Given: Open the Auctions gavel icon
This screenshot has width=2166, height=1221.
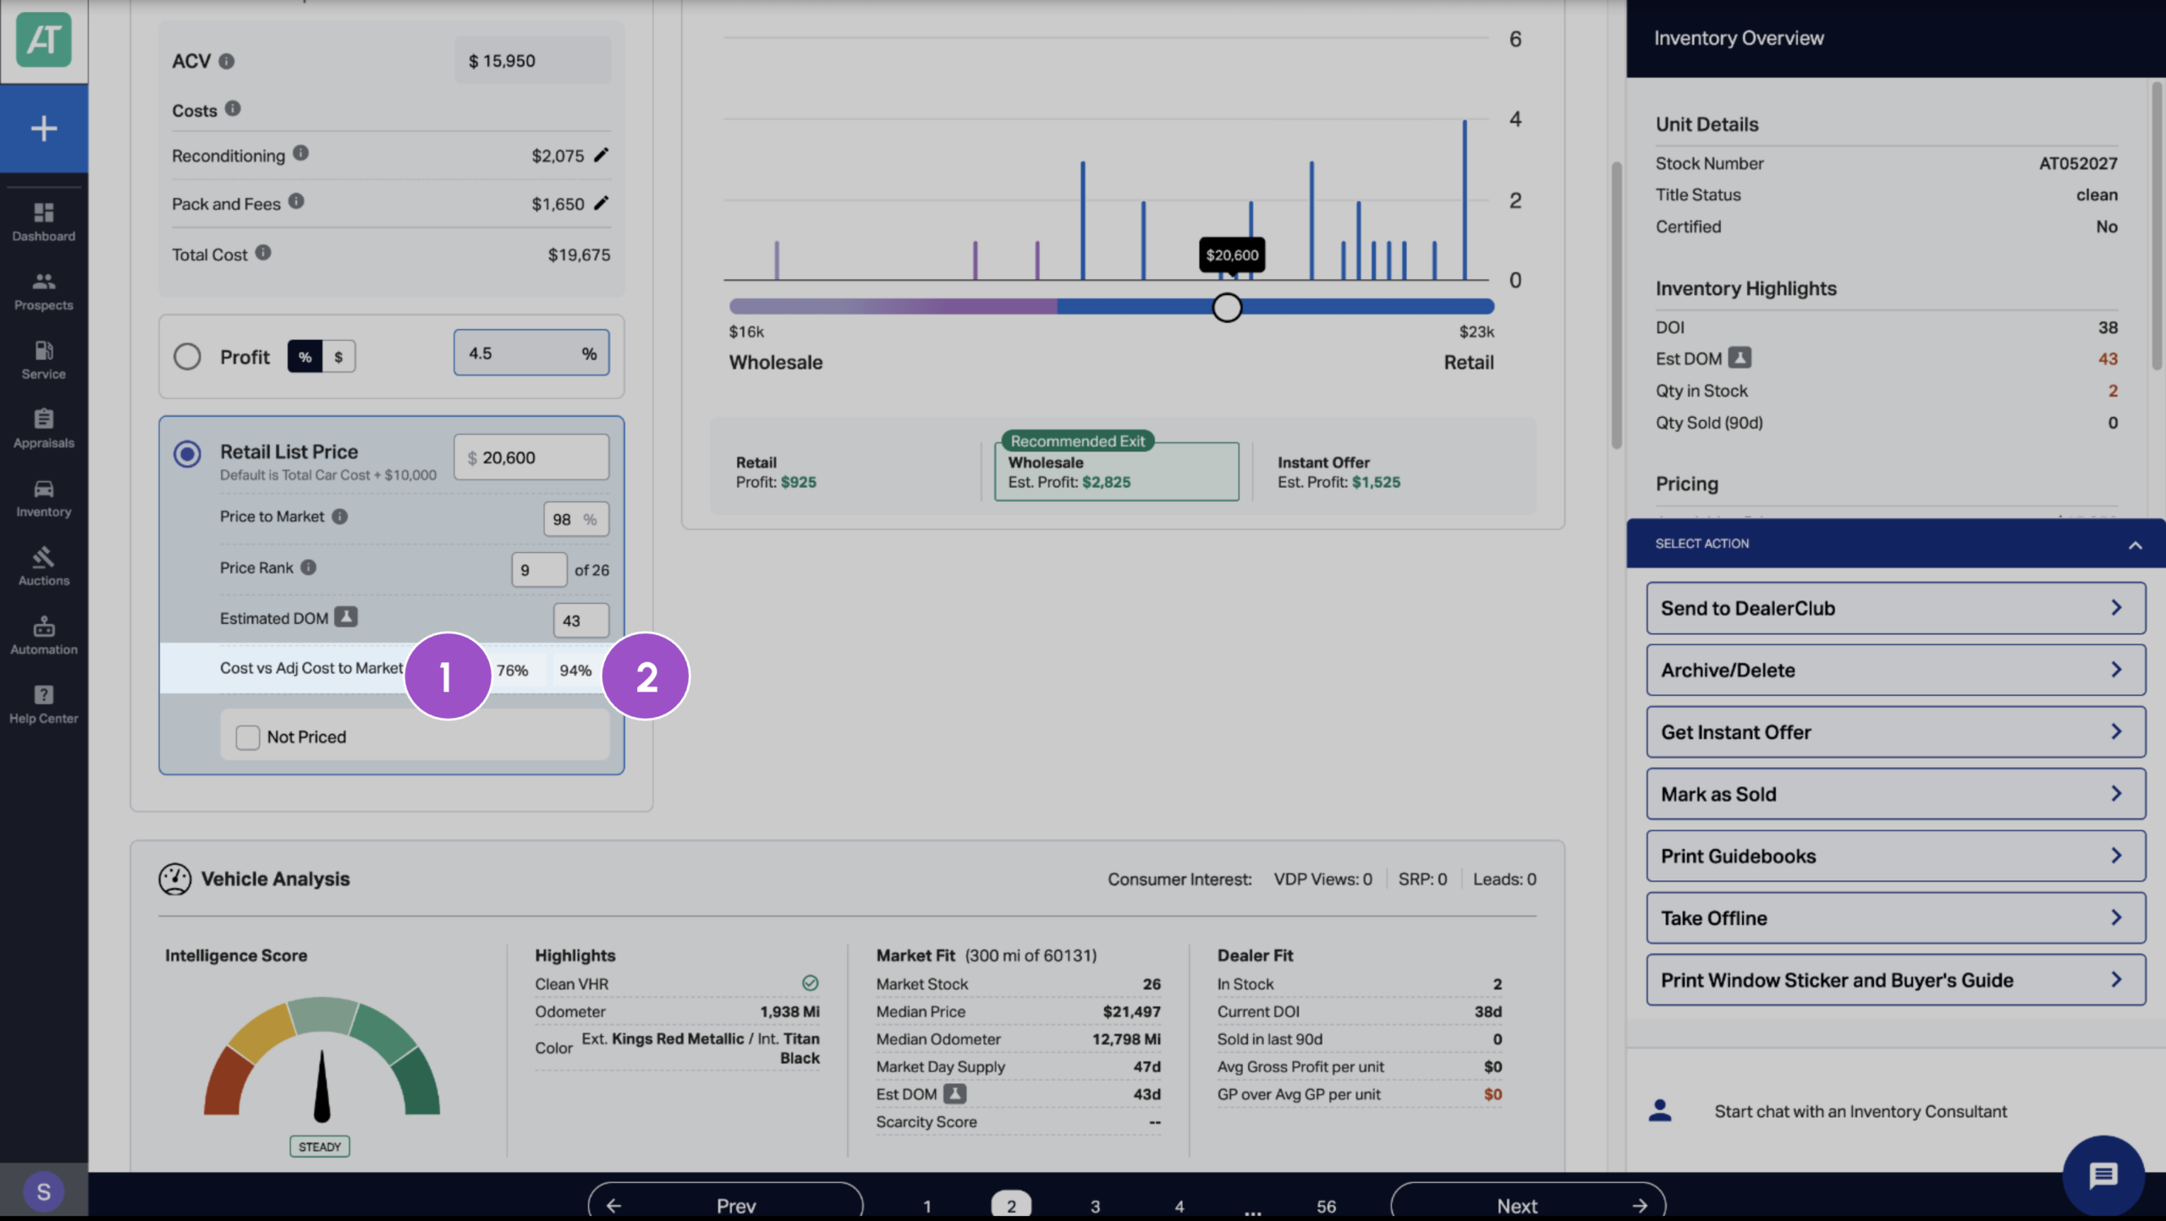Looking at the screenshot, I should (x=44, y=557).
